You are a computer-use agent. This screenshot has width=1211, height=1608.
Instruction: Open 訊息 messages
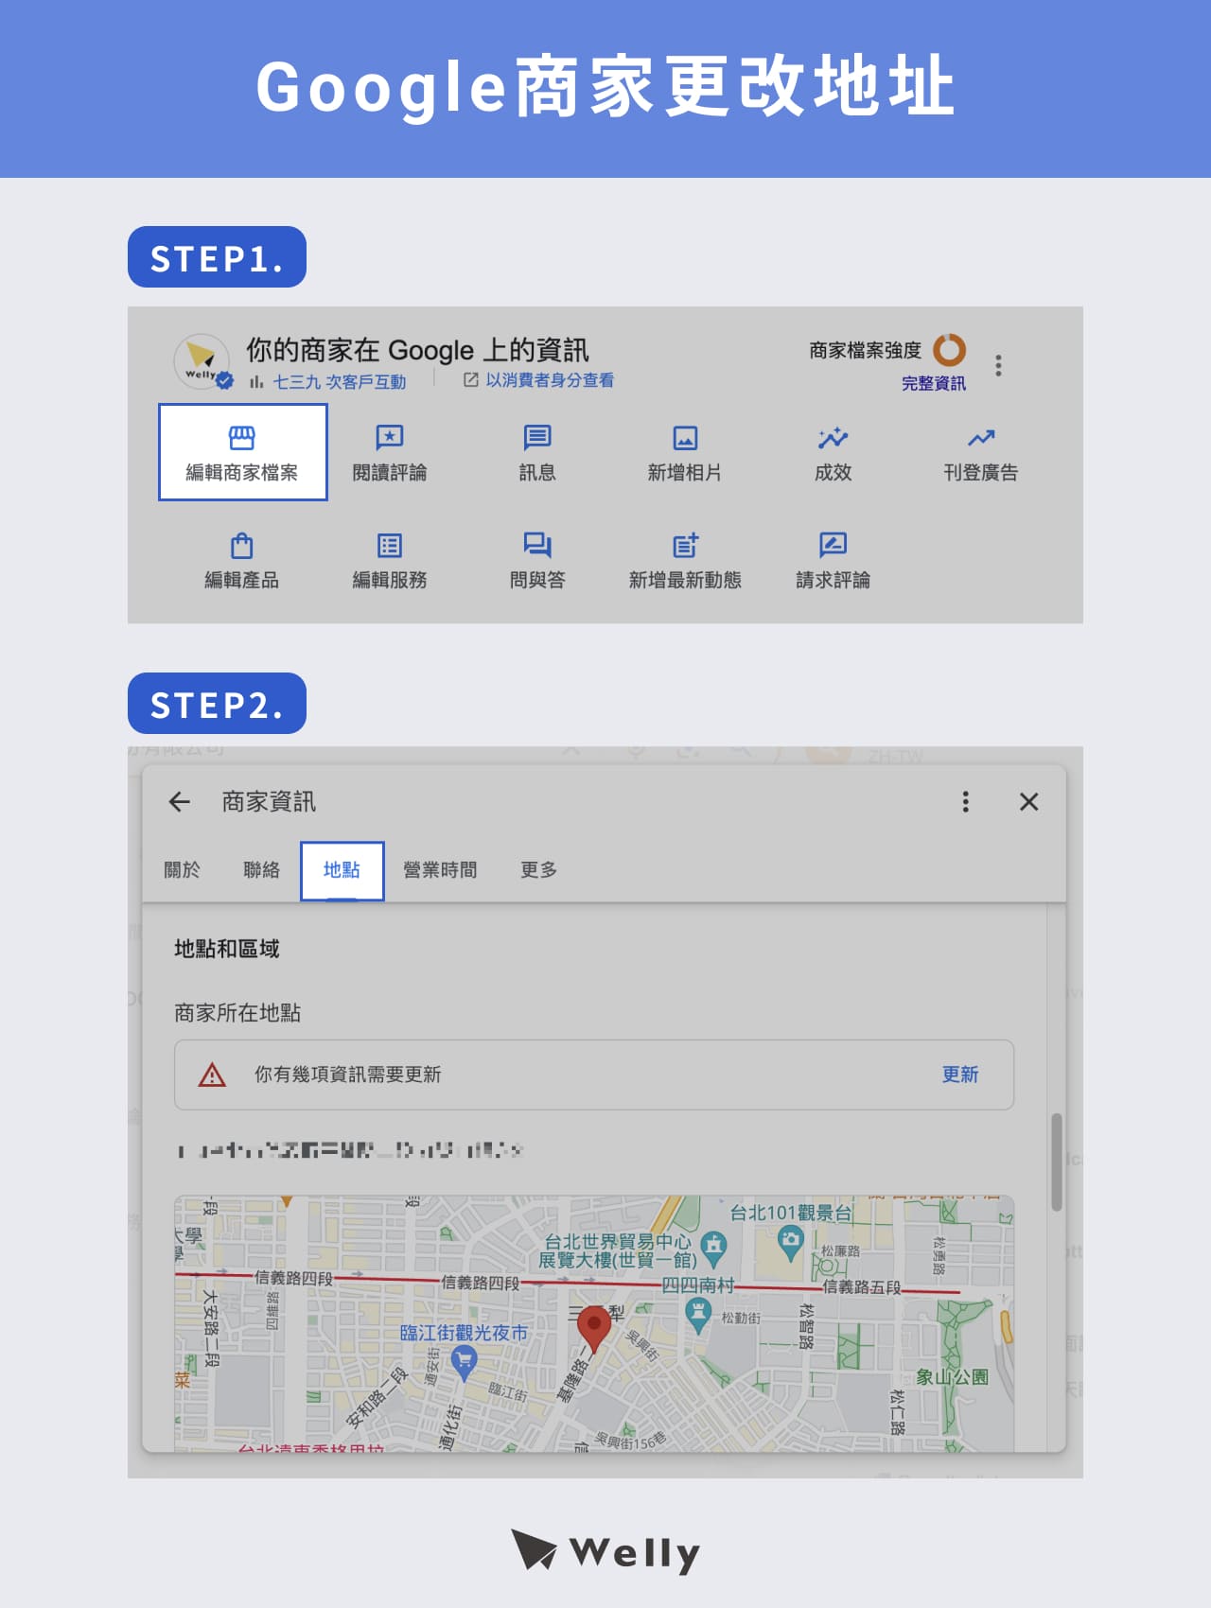coord(537,453)
